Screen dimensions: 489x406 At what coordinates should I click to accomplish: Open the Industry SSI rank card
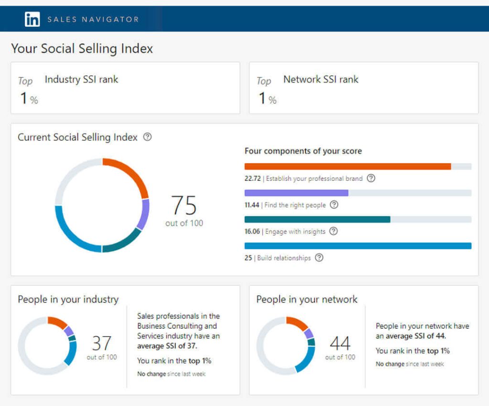125,88
